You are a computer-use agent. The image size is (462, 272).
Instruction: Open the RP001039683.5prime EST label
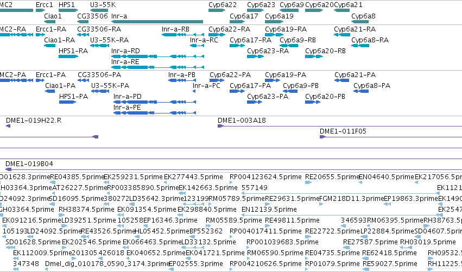point(282,242)
